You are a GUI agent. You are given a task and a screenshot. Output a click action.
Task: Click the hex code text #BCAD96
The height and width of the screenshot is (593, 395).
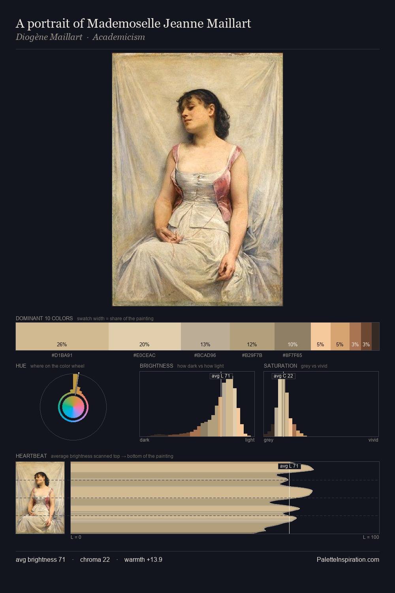205,355
